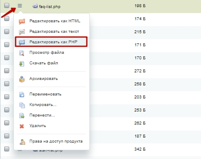
Task: Click the 342 Б size value
Action: tap(140, 149)
